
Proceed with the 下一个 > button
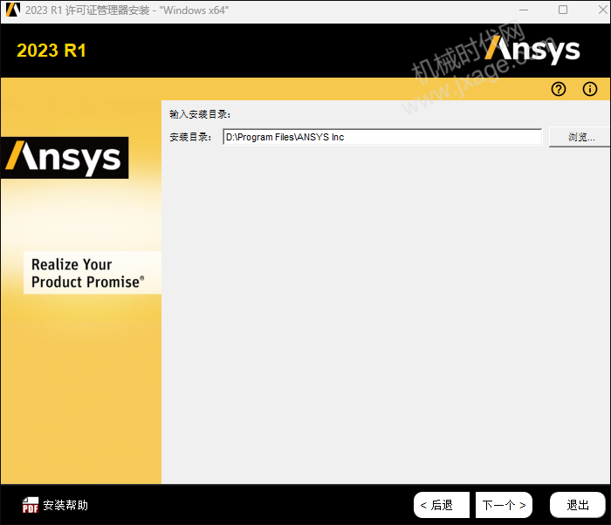[x=504, y=505]
